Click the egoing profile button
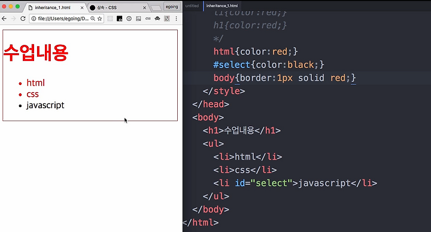Viewport: 431px width, 232px height. point(172,7)
